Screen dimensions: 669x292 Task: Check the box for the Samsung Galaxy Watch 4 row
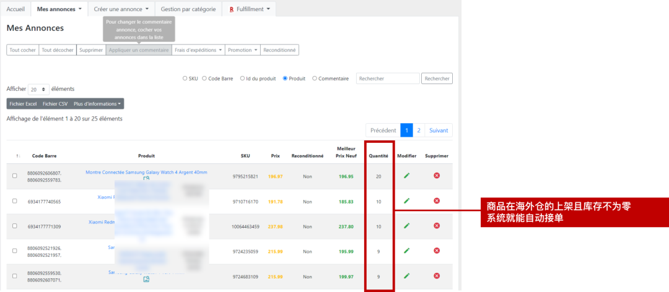[15, 176]
